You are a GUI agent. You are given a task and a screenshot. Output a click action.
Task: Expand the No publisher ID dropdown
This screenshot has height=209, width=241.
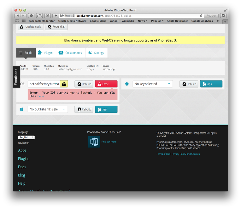click(x=48, y=109)
